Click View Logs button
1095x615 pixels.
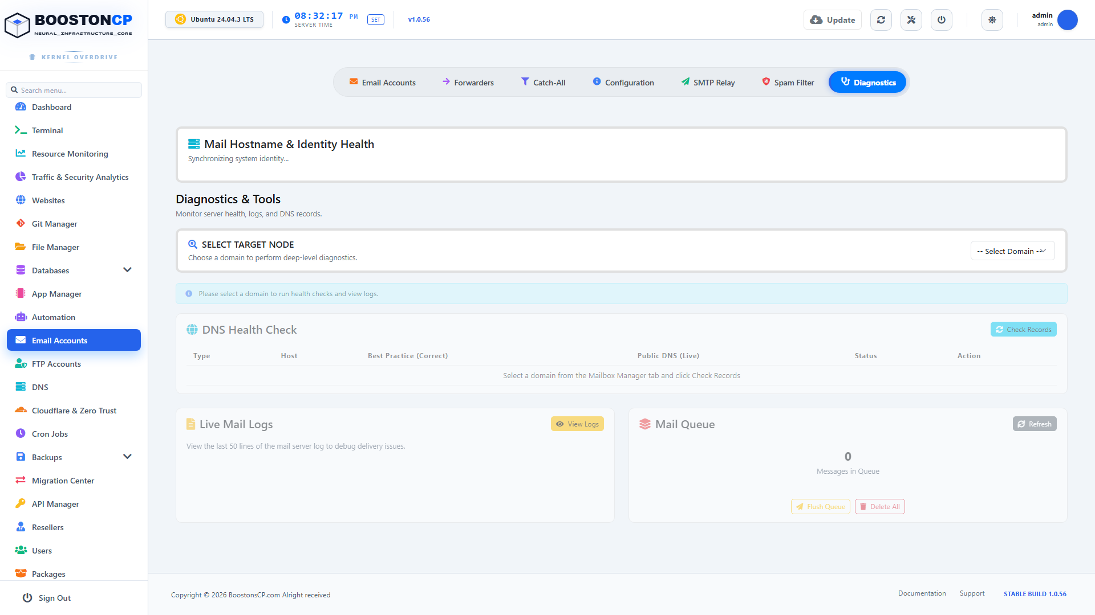click(577, 424)
